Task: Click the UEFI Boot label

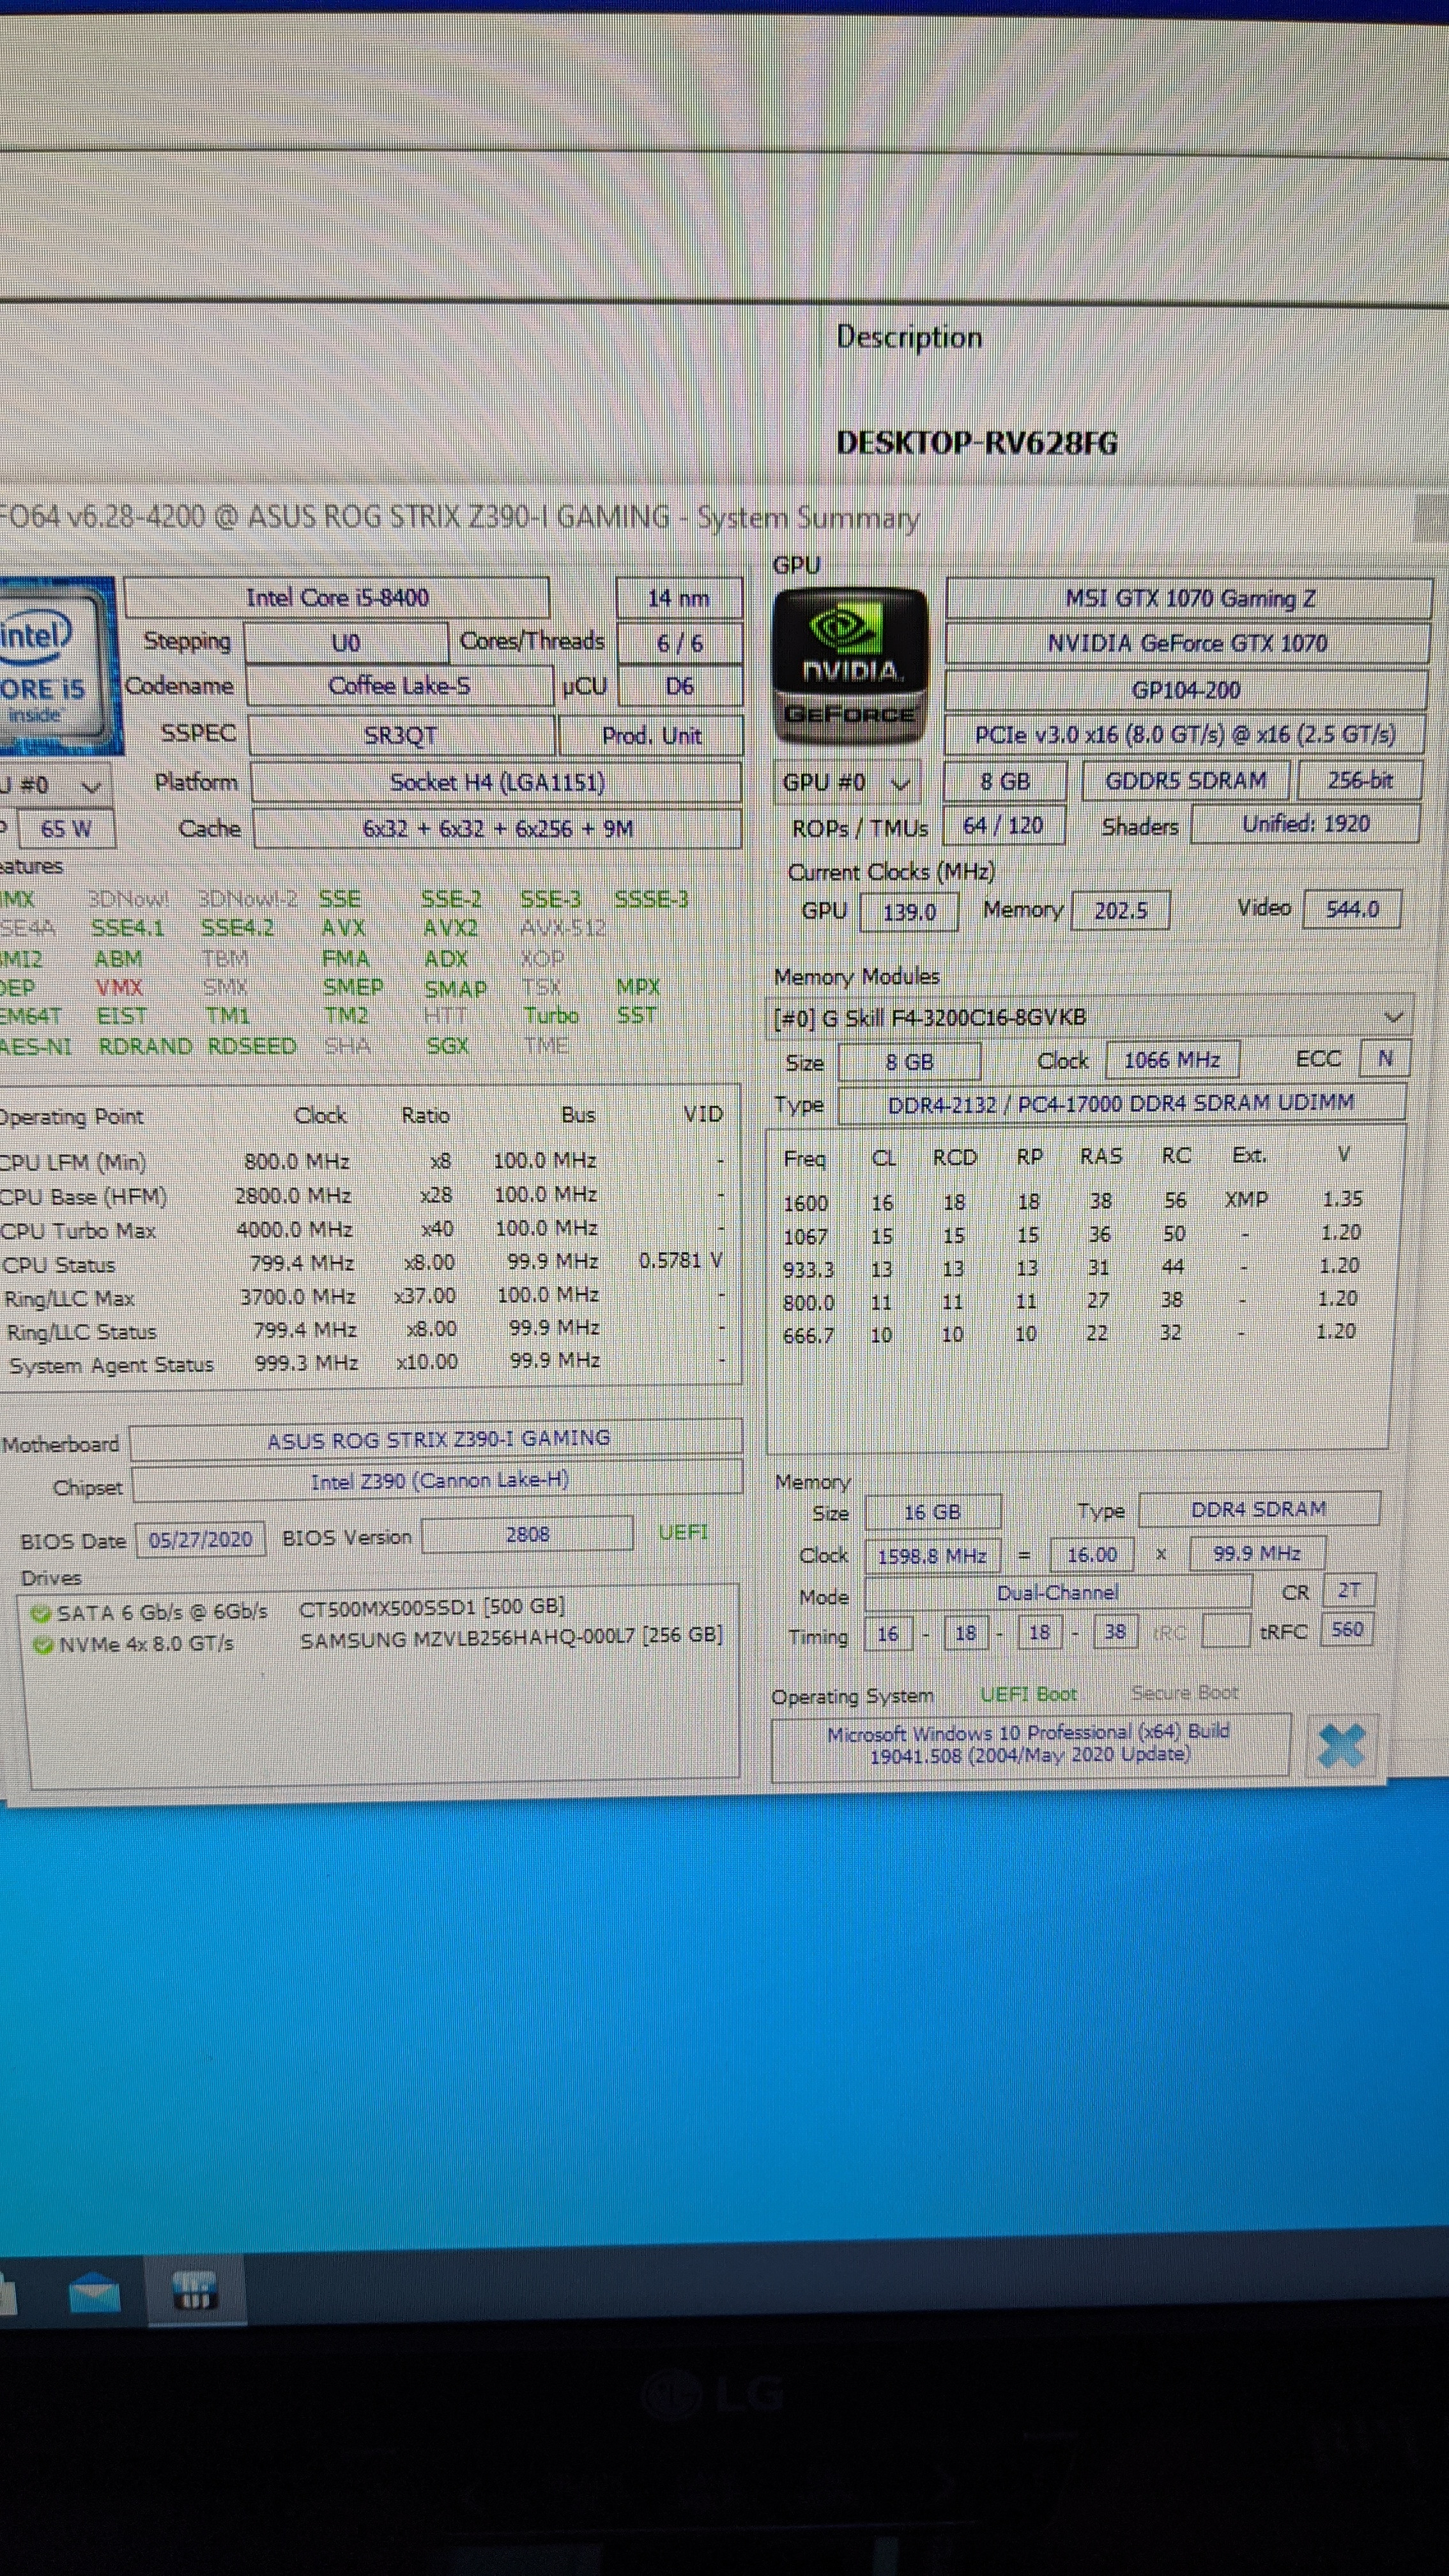Action: [x=1028, y=1694]
